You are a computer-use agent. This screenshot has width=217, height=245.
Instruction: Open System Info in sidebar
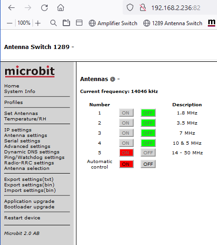(x=20, y=92)
